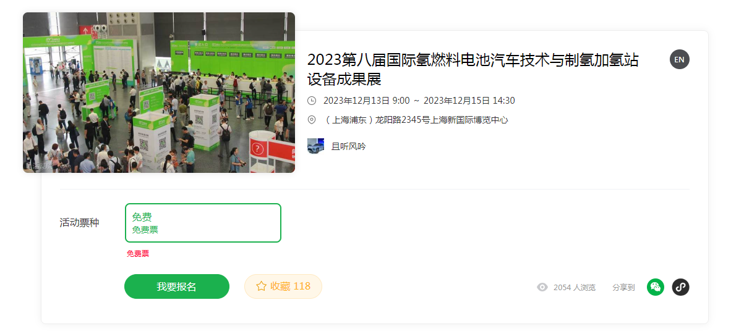Click the 活动票种 label
744x334 pixels.
click(79, 223)
